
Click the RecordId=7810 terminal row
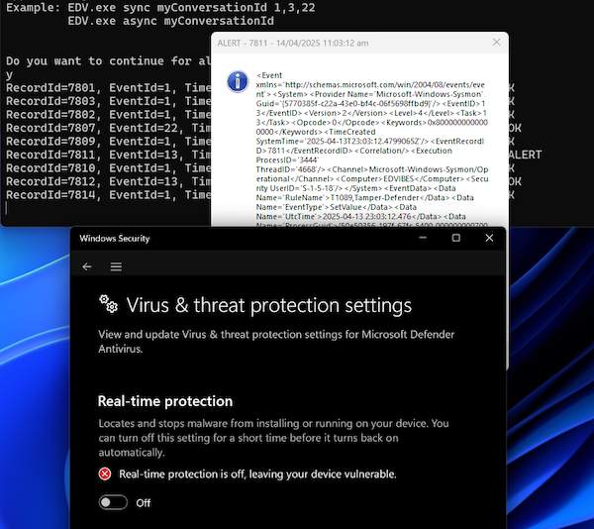click(108, 167)
